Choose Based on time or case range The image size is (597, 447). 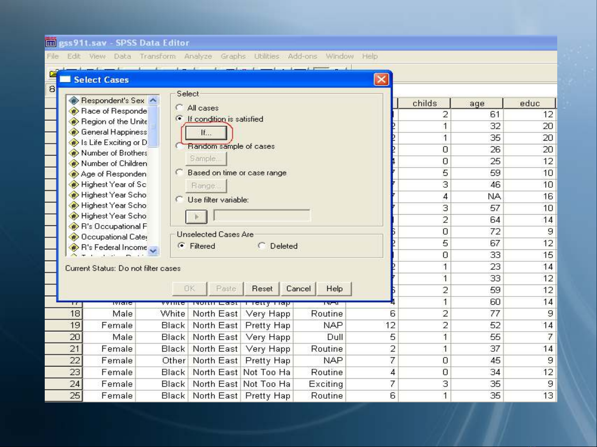[179, 172]
